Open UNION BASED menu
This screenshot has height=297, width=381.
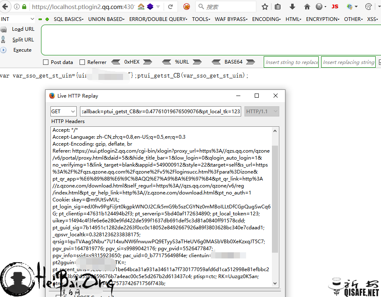(107, 19)
